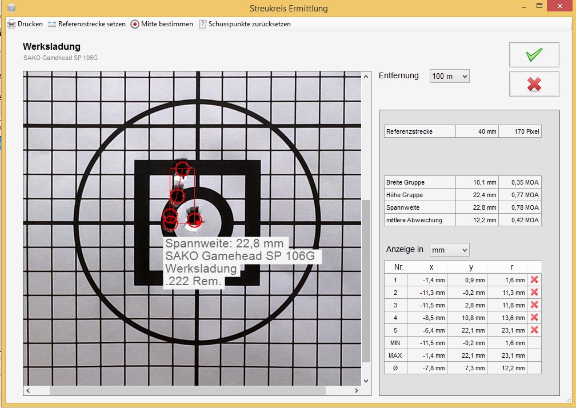Click the MAX row label
Screen dimensions: 576x408
395,355
